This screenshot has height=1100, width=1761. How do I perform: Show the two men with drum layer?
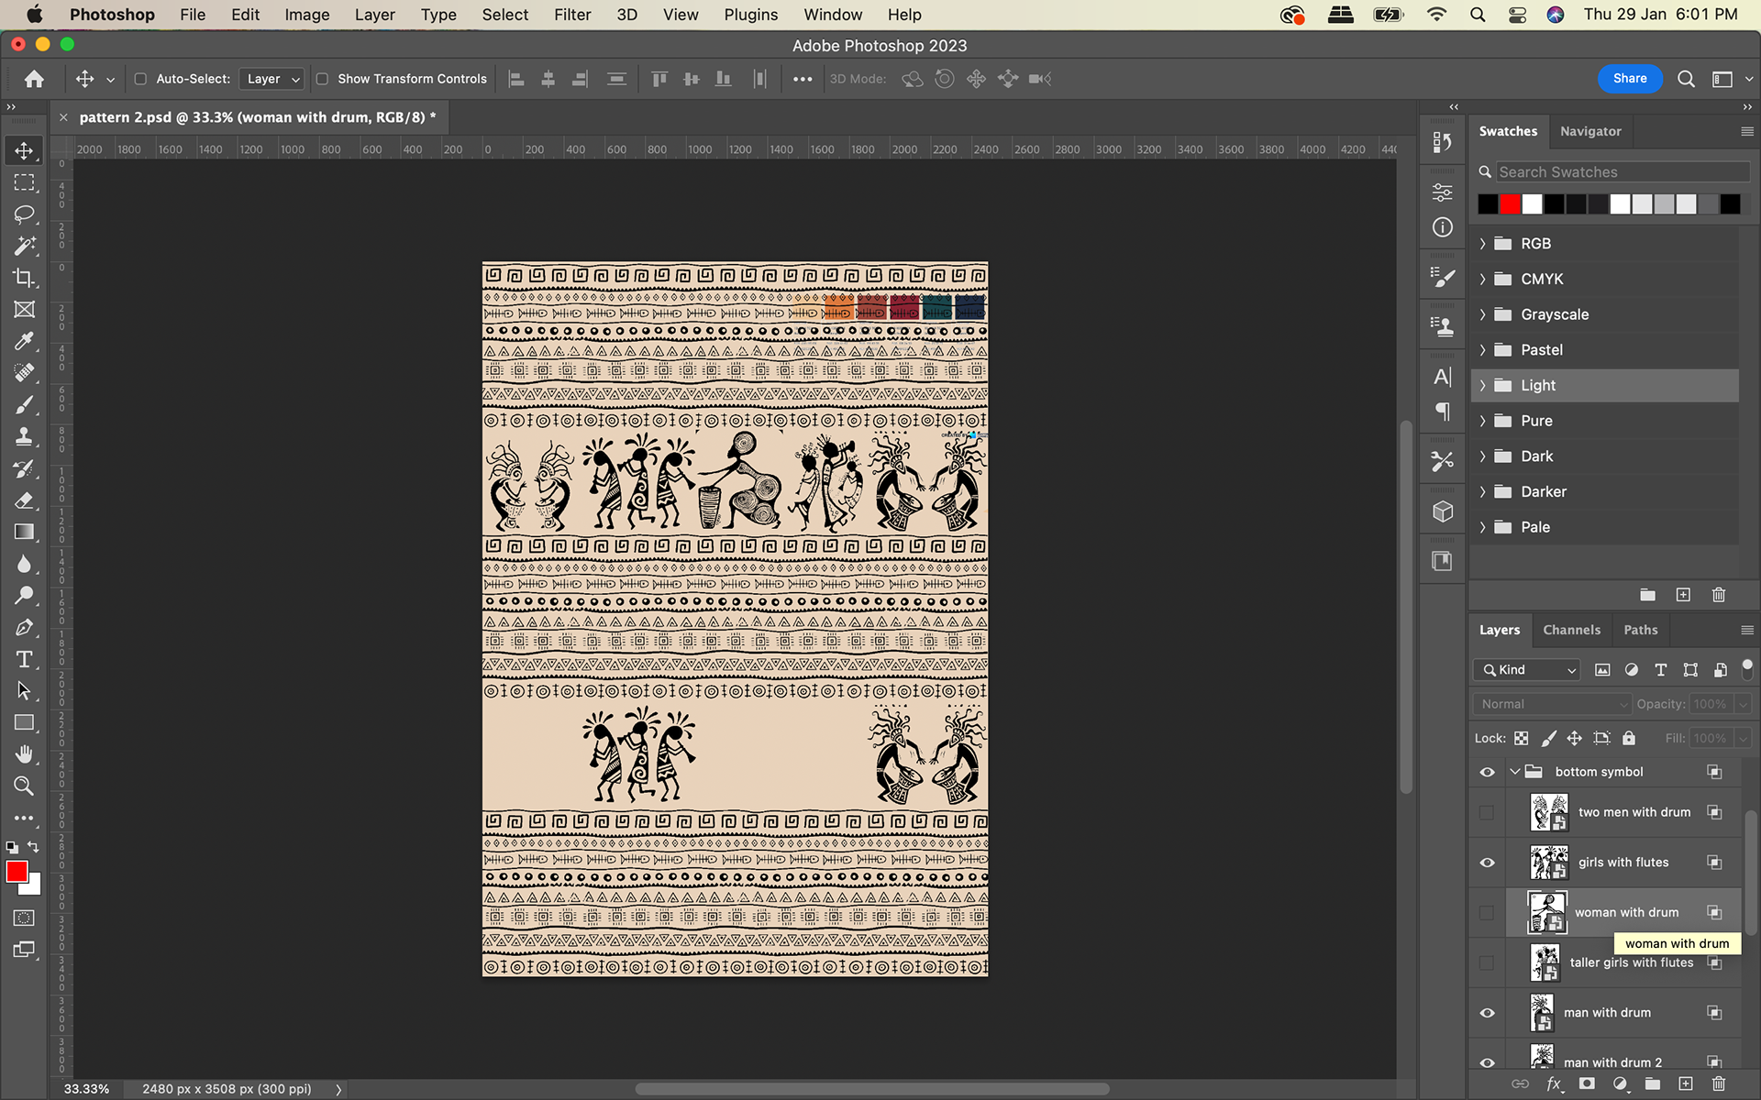tap(1487, 812)
